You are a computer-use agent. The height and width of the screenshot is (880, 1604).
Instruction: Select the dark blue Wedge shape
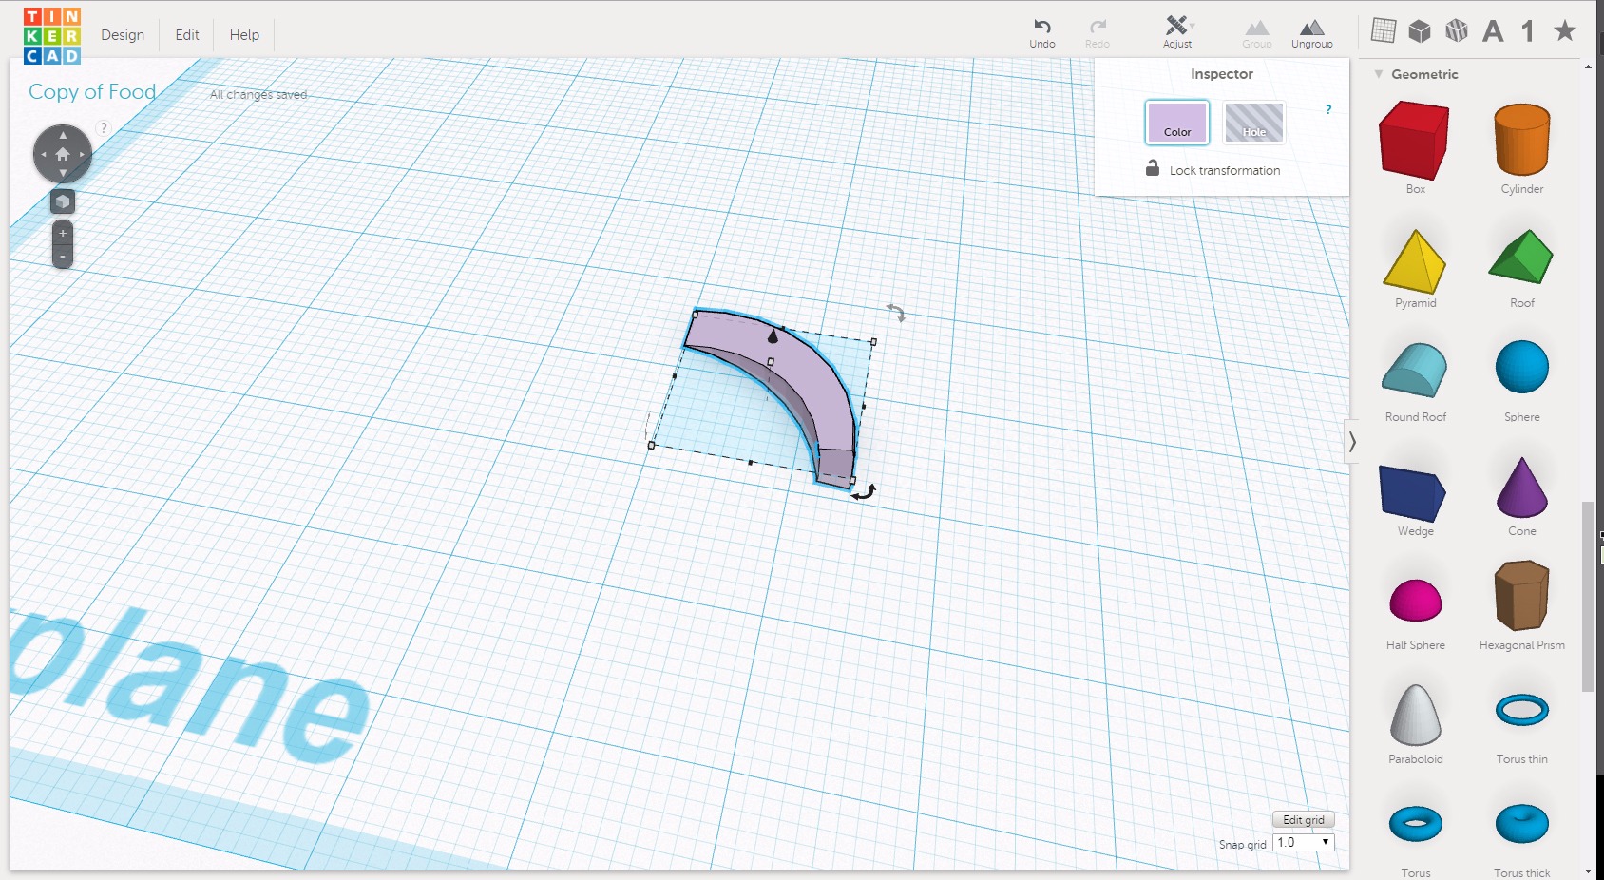point(1413,493)
